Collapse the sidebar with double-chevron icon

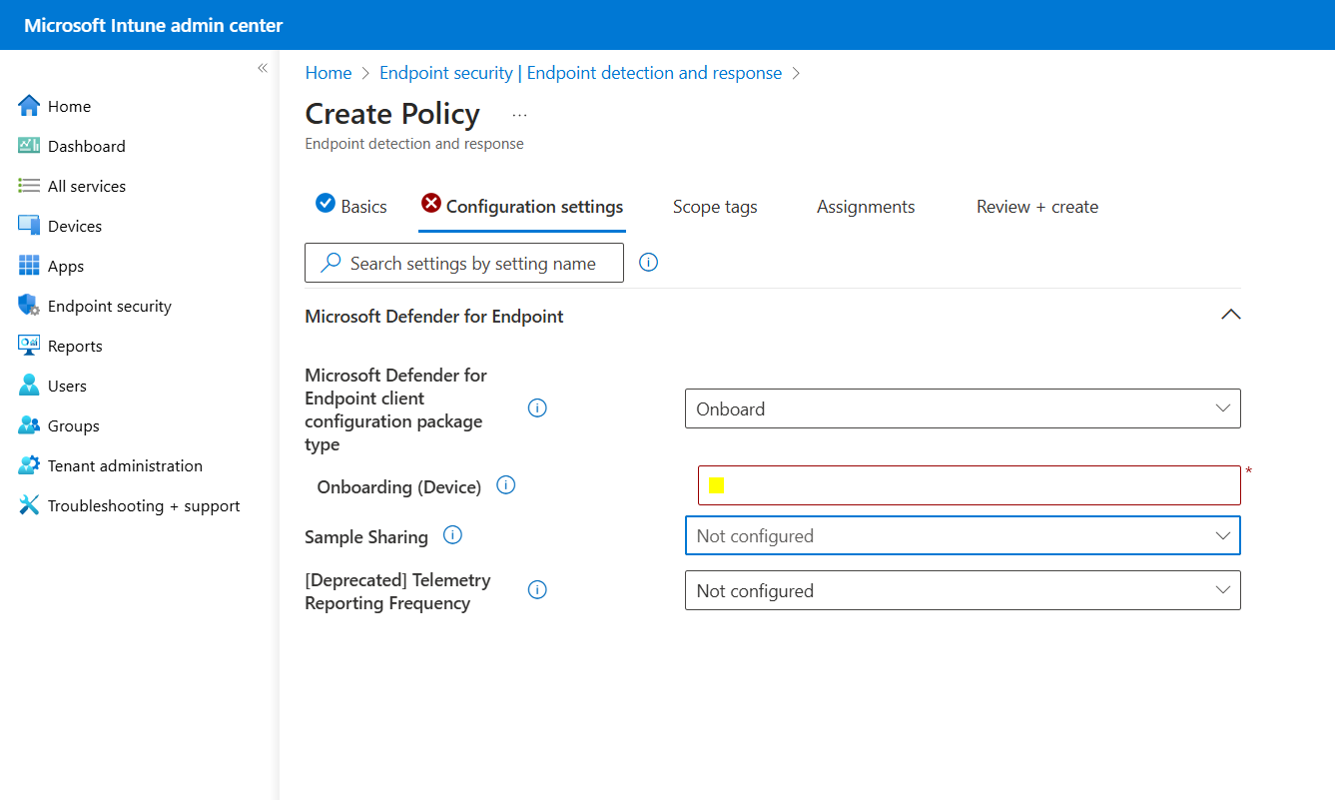263,68
